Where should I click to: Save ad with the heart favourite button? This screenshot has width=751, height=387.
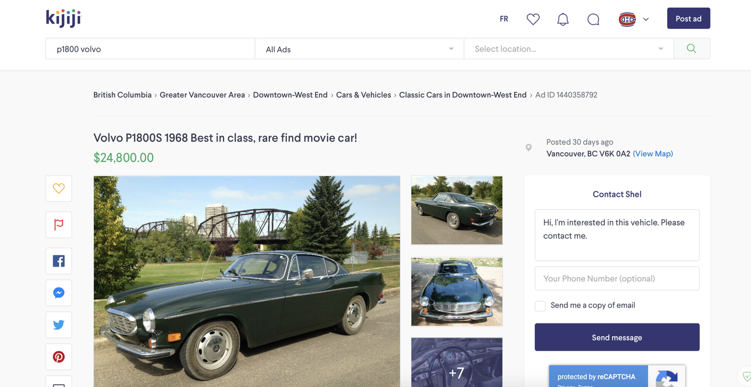pyautogui.click(x=59, y=189)
